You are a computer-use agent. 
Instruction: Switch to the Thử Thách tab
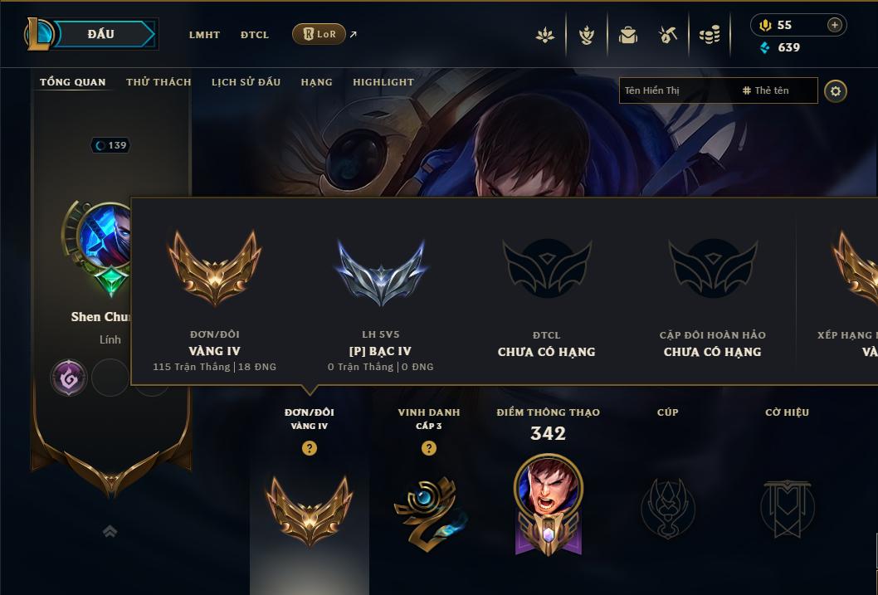coord(159,82)
